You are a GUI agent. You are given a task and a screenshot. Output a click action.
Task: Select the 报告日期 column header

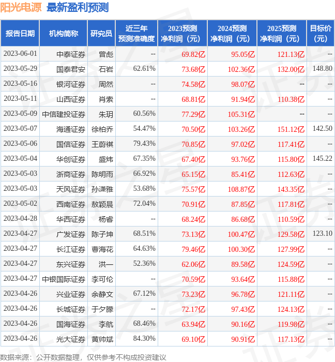(20, 33)
